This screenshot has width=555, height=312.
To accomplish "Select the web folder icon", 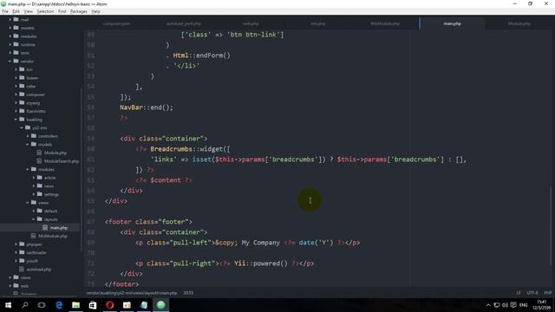I will click(x=16, y=285).
